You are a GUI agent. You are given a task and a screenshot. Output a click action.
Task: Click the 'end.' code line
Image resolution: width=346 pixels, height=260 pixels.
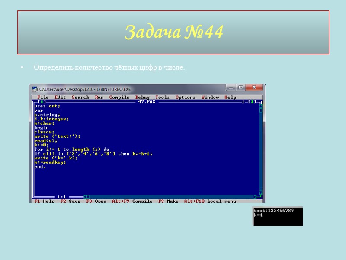40,167
